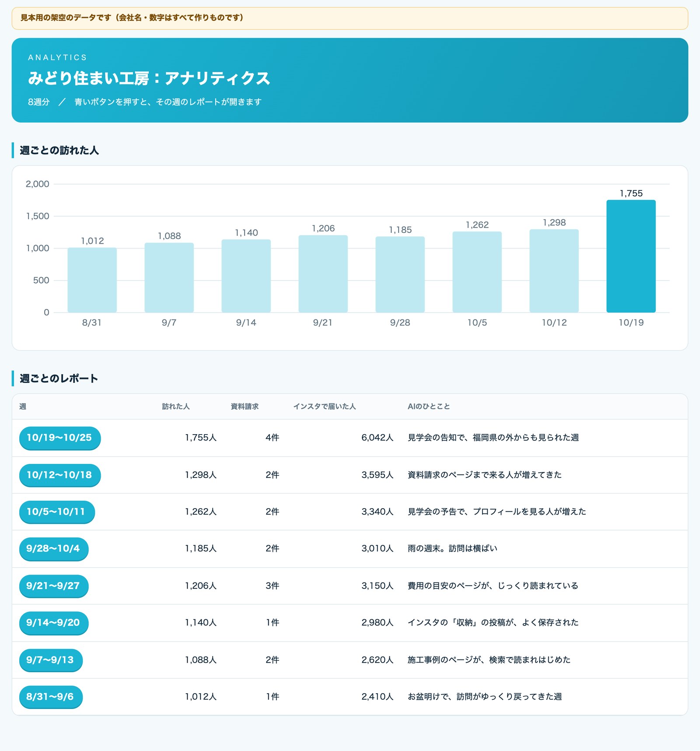The height and width of the screenshot is (751, 700).
Task: Click the 資料請求 column header
Action: (x=245, y=407)
